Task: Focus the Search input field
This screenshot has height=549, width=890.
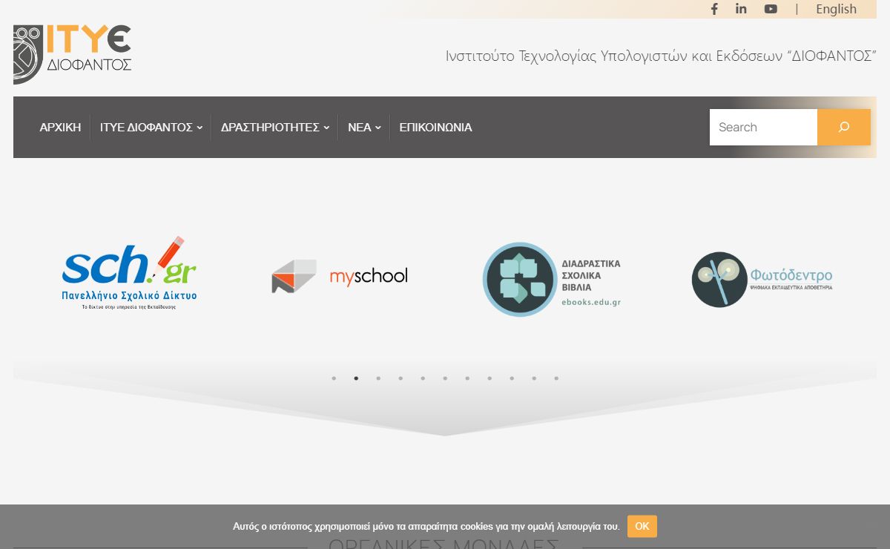Action: coord(763,127)
